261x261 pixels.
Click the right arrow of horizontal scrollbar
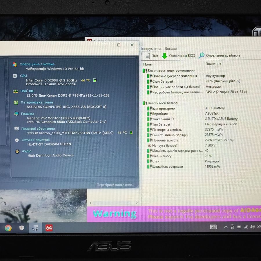(137, 203)
